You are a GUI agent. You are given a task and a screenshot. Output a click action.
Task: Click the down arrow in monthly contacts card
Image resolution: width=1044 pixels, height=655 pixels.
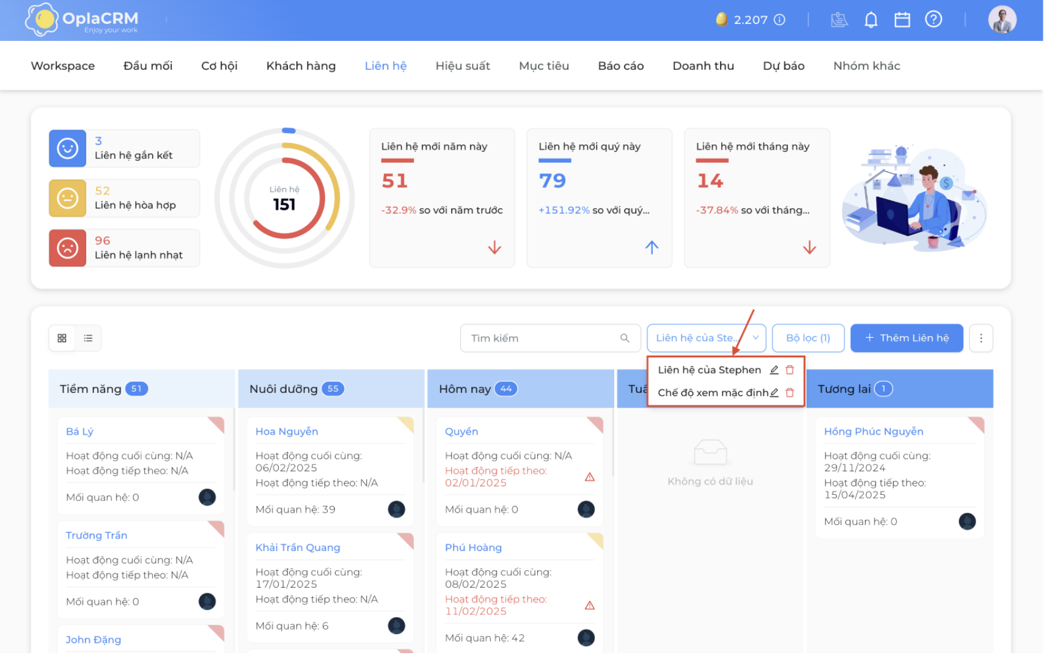pyautogui.click(x=809, y=247)
